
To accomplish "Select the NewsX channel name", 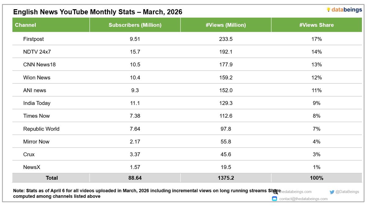I will coord(32,167).
